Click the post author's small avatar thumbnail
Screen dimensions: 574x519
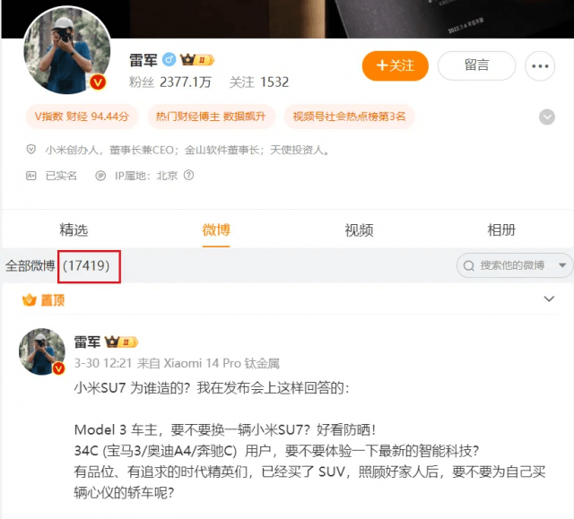42,351
